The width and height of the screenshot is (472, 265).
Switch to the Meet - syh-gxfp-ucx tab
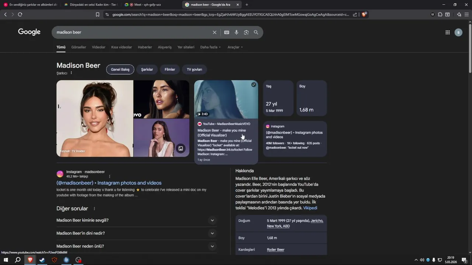tap(148, 5)
